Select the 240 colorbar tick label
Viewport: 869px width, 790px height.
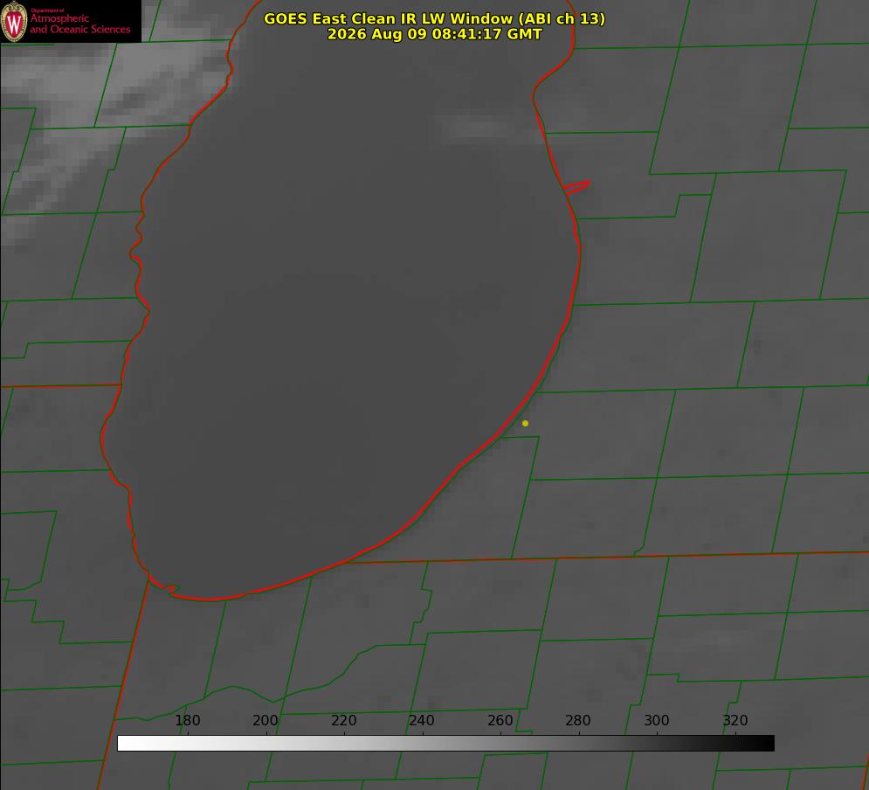(x=422, y=720)
